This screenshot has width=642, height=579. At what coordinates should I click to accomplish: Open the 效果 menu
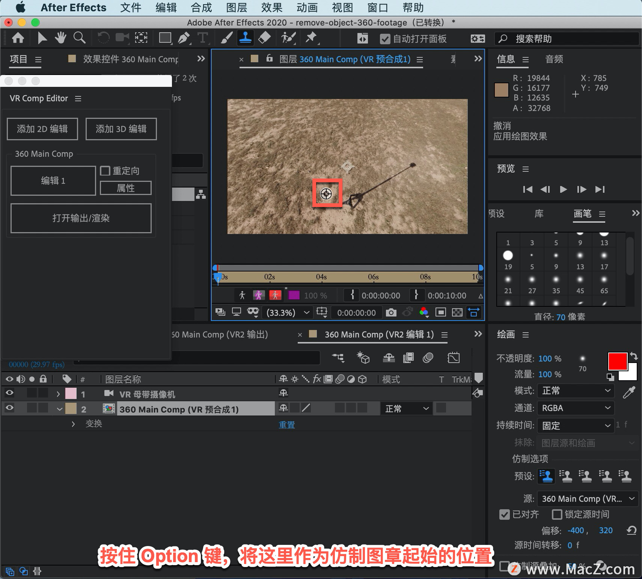point(272,7)
